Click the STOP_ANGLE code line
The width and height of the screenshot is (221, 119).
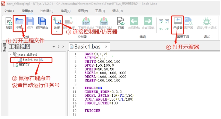coord(109,99)
